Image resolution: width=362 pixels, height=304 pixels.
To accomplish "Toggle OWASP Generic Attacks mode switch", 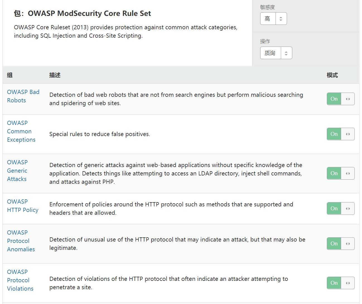I will (x=341, y=173).
